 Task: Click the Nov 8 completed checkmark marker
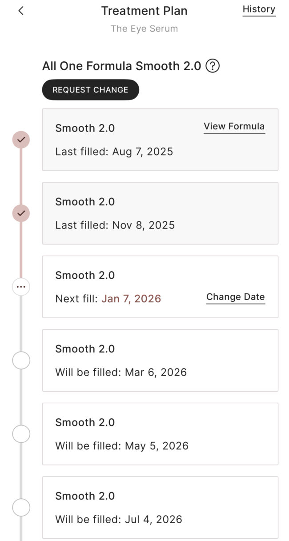tap(21, 213)
